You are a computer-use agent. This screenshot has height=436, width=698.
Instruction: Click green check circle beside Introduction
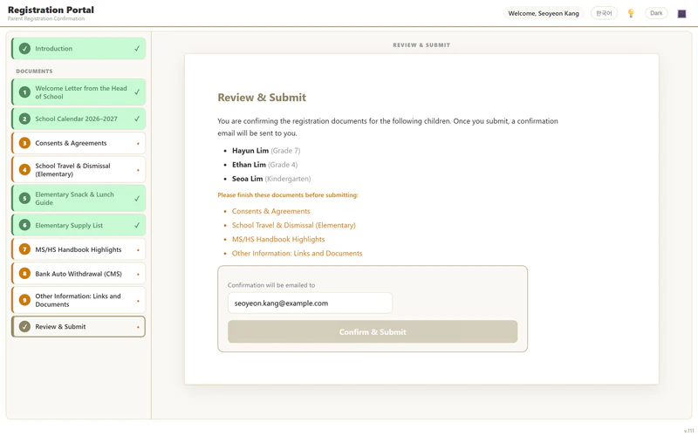[25, 49]
